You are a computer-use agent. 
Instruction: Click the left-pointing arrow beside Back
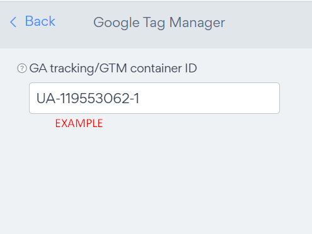(x=13, y=22)
